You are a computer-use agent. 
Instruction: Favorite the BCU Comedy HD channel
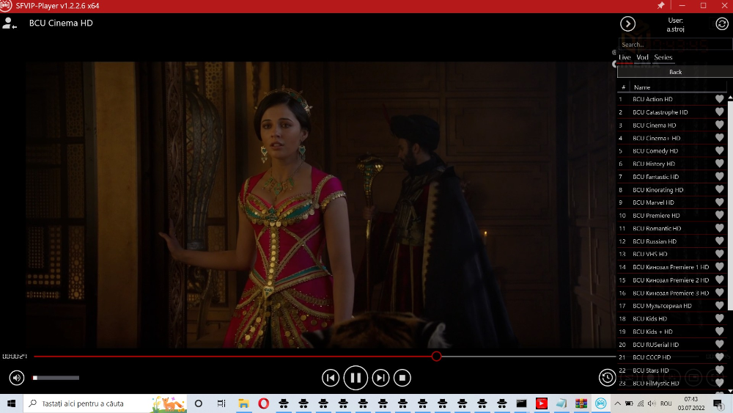720,150
